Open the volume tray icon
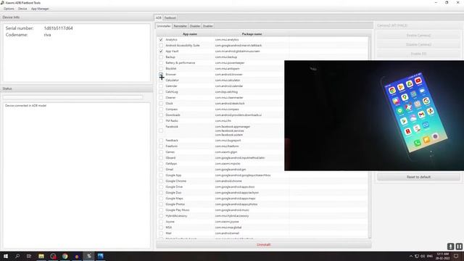 click(423, 256)
